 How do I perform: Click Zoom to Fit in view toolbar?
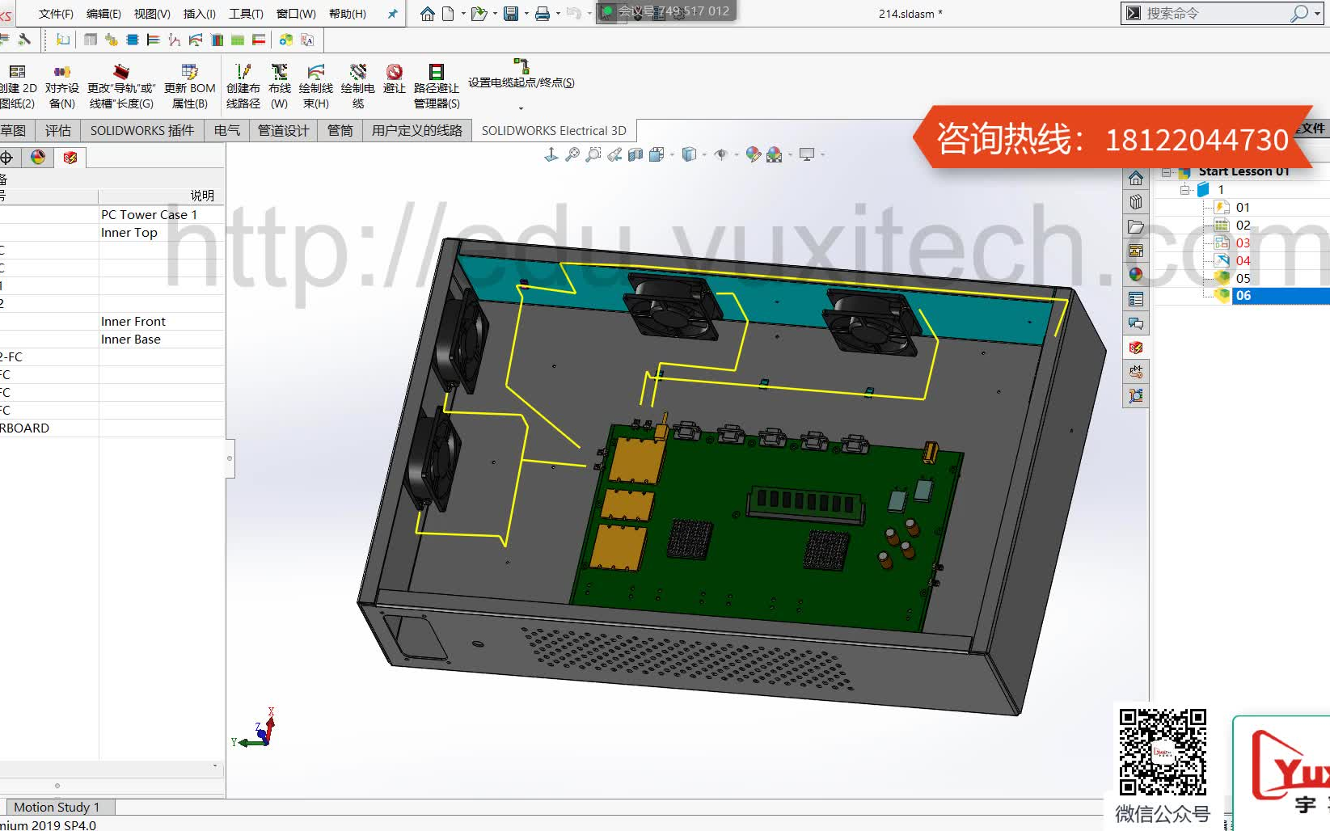coord(572,154)
